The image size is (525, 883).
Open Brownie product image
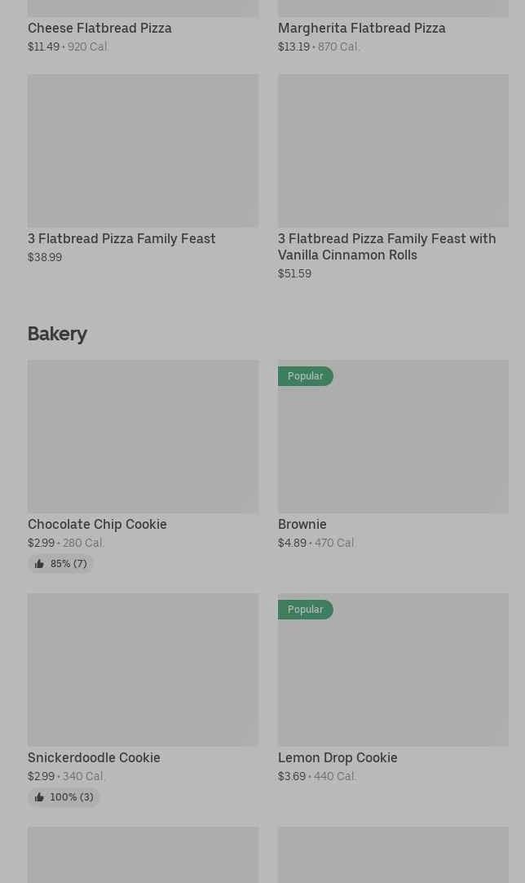point(393,437)
